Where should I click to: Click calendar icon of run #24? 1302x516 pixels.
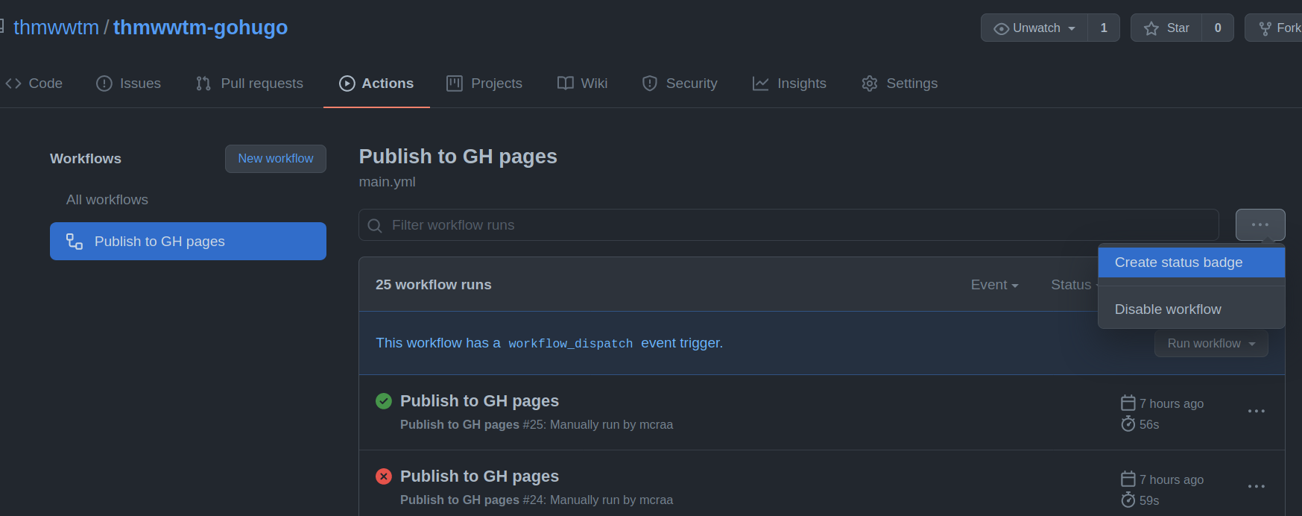click(1128, 479)
